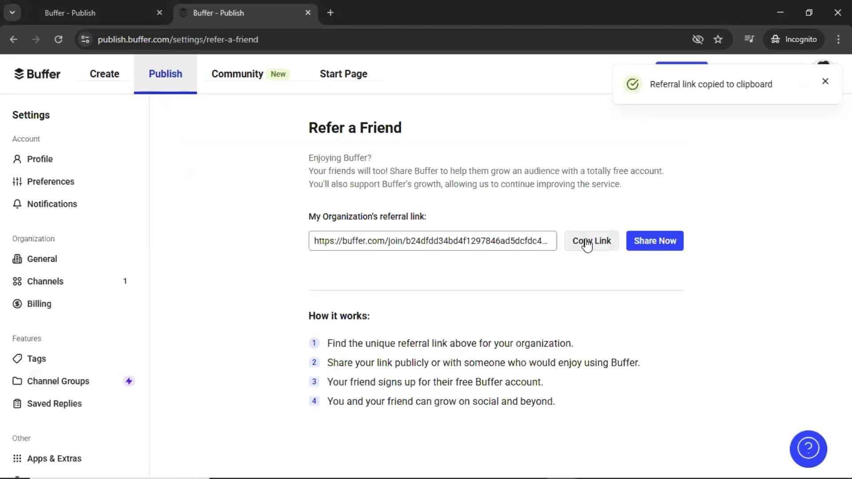
Task: Select the referral link text field
Action: tap(433, 241)
